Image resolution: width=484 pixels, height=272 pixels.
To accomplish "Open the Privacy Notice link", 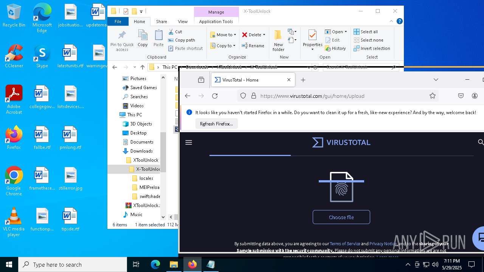I will [383, 244].
